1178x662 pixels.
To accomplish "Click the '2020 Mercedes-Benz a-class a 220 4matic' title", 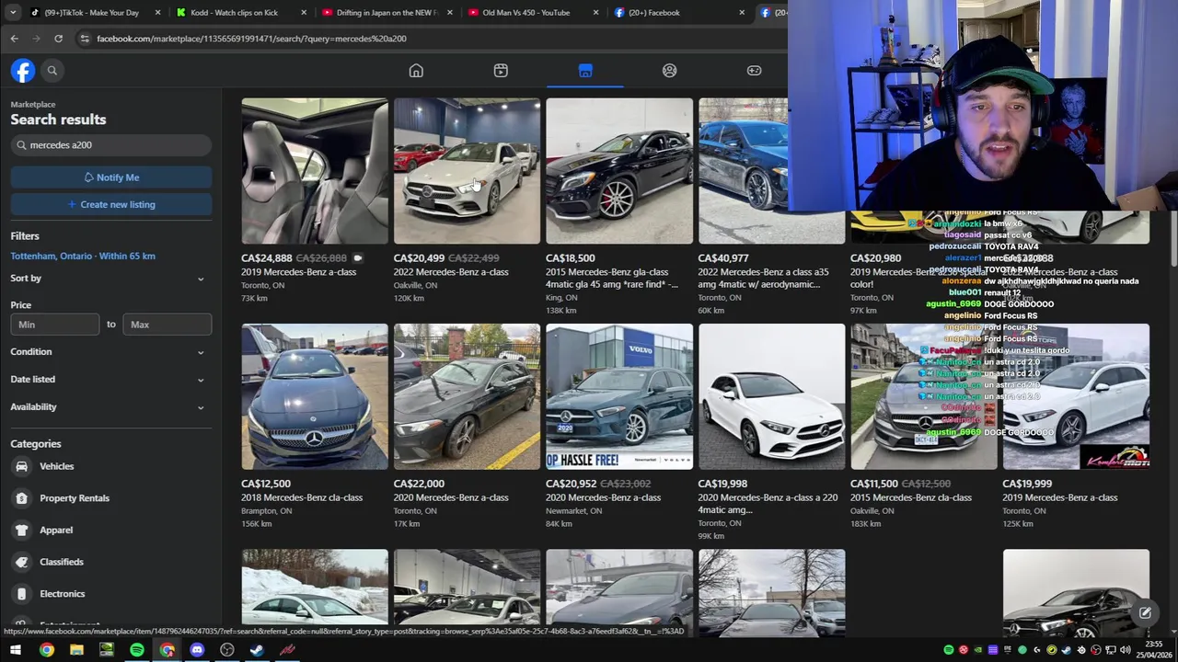I will 768,504.
